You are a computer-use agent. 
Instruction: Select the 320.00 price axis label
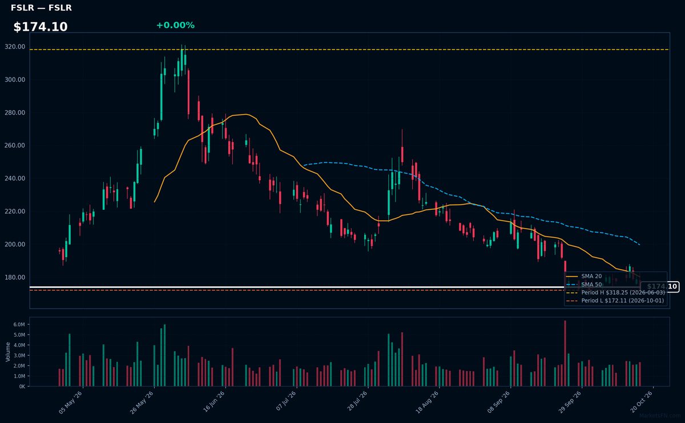tap(15, 47)
